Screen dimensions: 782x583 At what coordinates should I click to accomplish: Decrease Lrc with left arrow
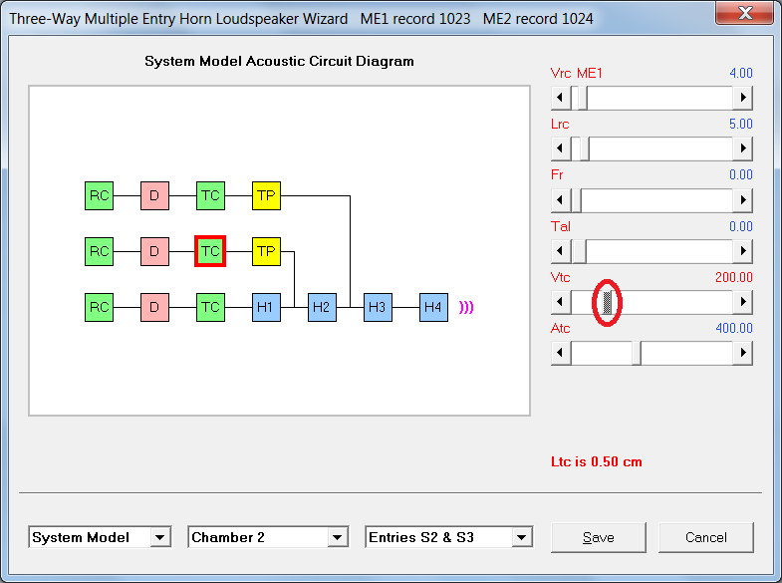[x=561, y=148]
